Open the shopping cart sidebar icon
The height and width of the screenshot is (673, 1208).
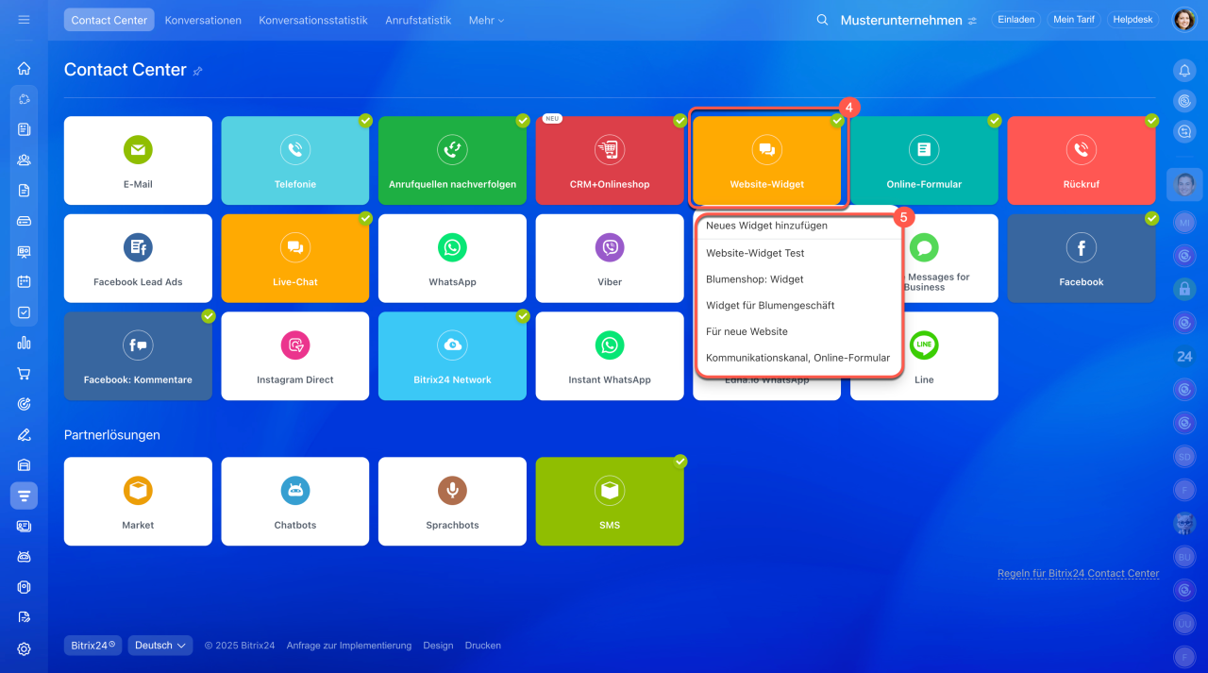click(24, 373)
